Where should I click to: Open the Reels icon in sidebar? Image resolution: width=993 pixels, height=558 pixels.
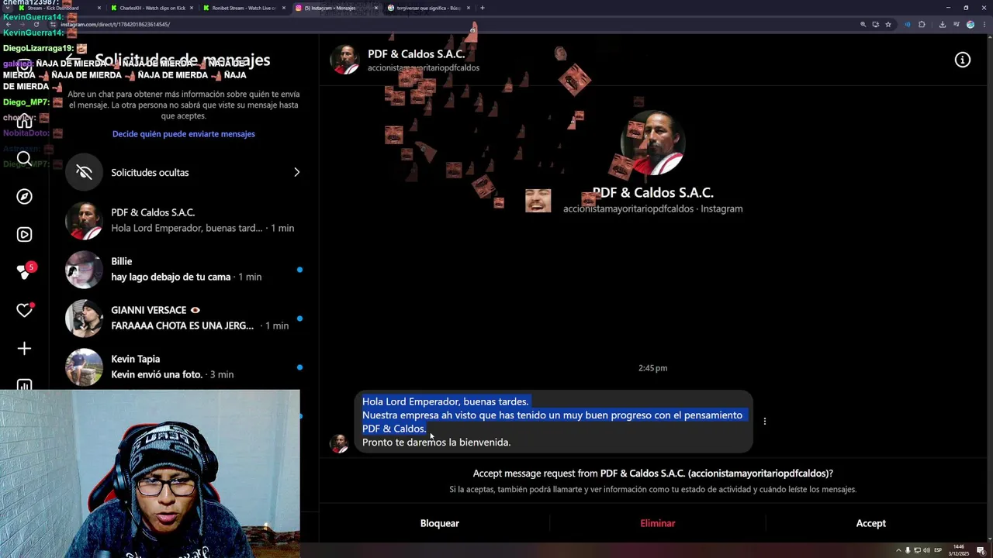24,235
